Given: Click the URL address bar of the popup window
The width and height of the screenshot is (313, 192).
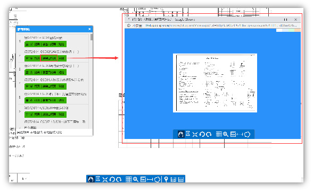Looking at the screenshot, I should point(220,25).
